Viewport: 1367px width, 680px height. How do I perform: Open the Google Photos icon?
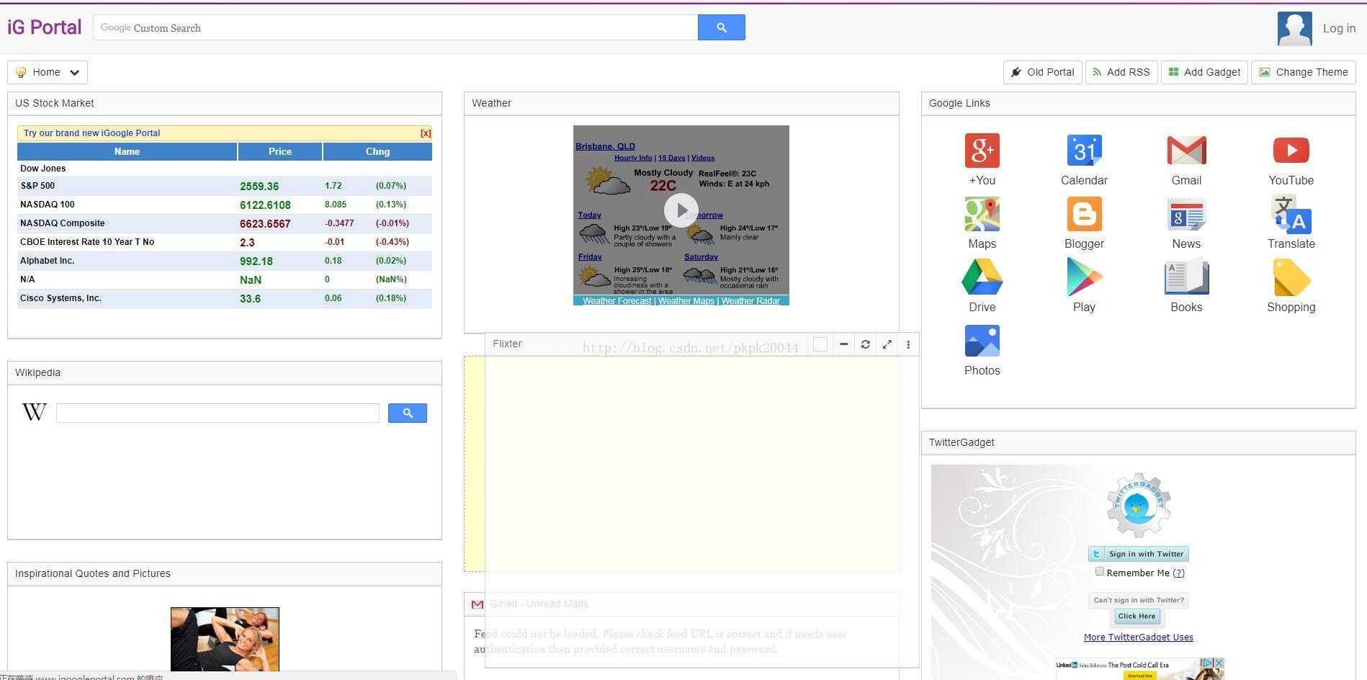click(x=982, y=341)
